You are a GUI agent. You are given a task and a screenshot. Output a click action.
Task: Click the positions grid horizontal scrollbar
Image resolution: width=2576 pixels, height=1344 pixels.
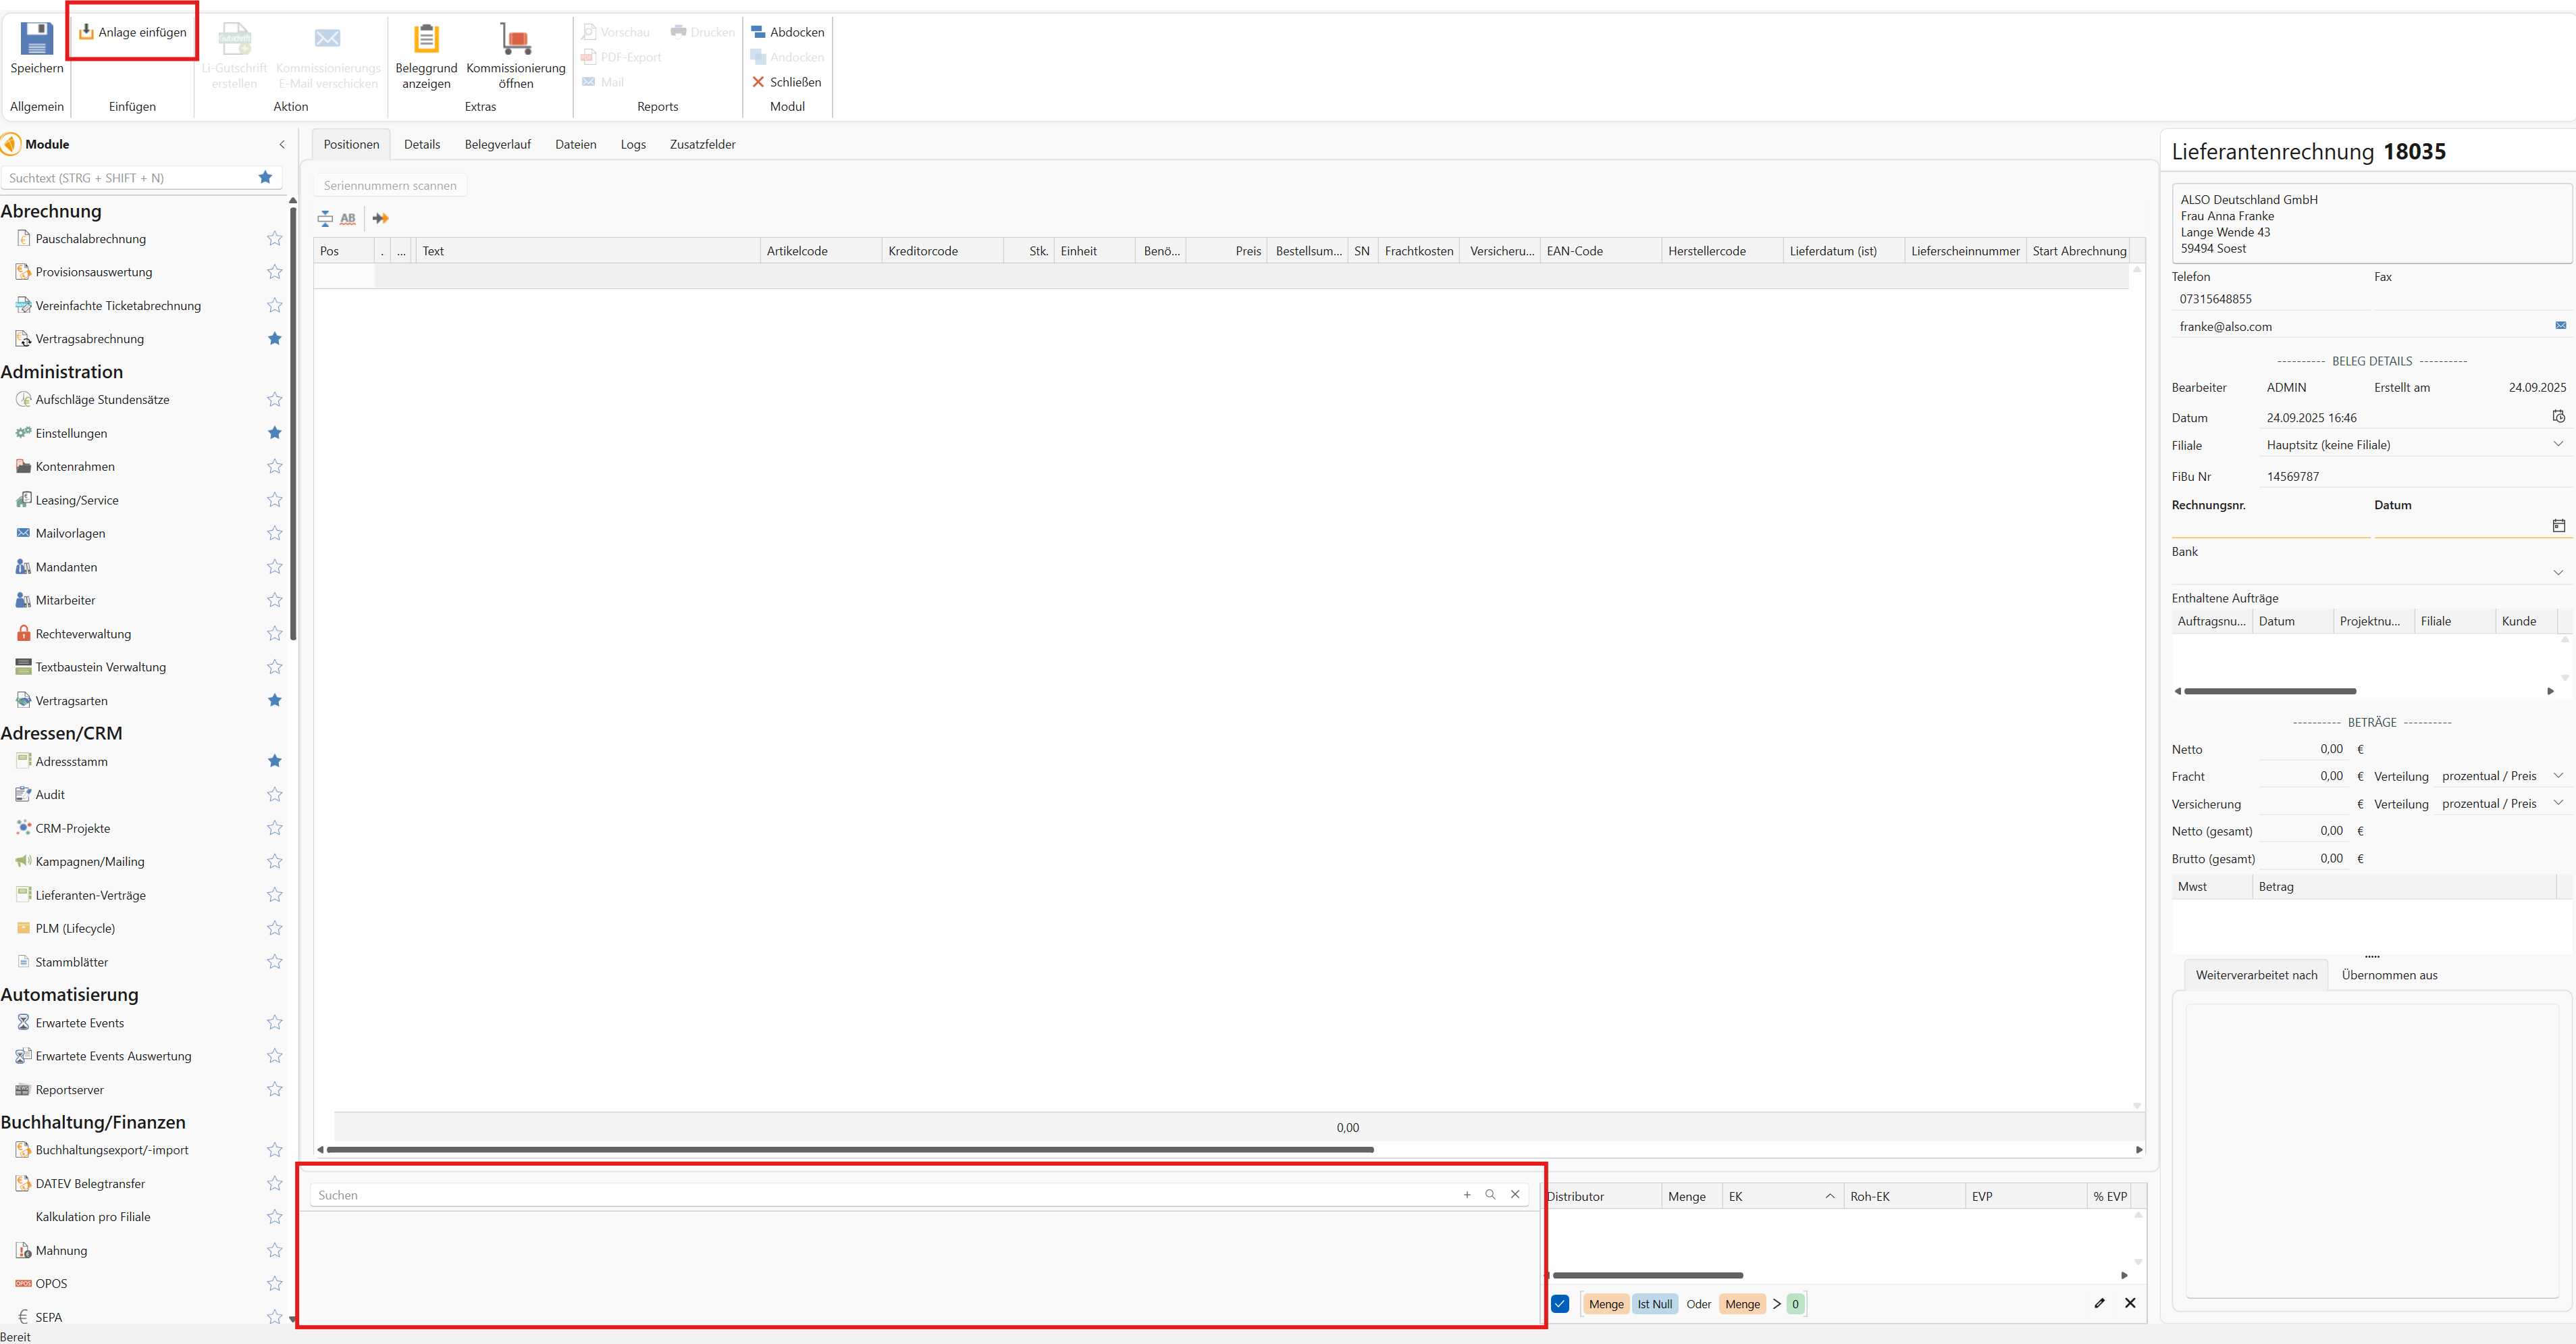850,1150
